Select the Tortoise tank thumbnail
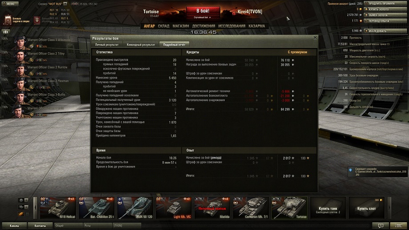 pyautogui.click(x=289, y=208)
